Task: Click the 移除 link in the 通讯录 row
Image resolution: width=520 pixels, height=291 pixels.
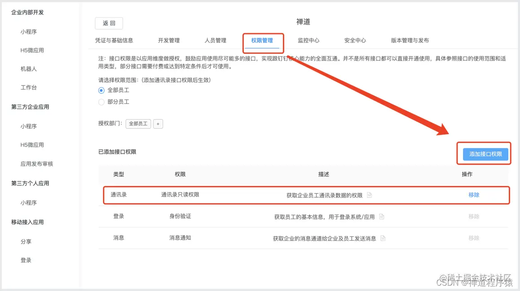Action: 474,195
